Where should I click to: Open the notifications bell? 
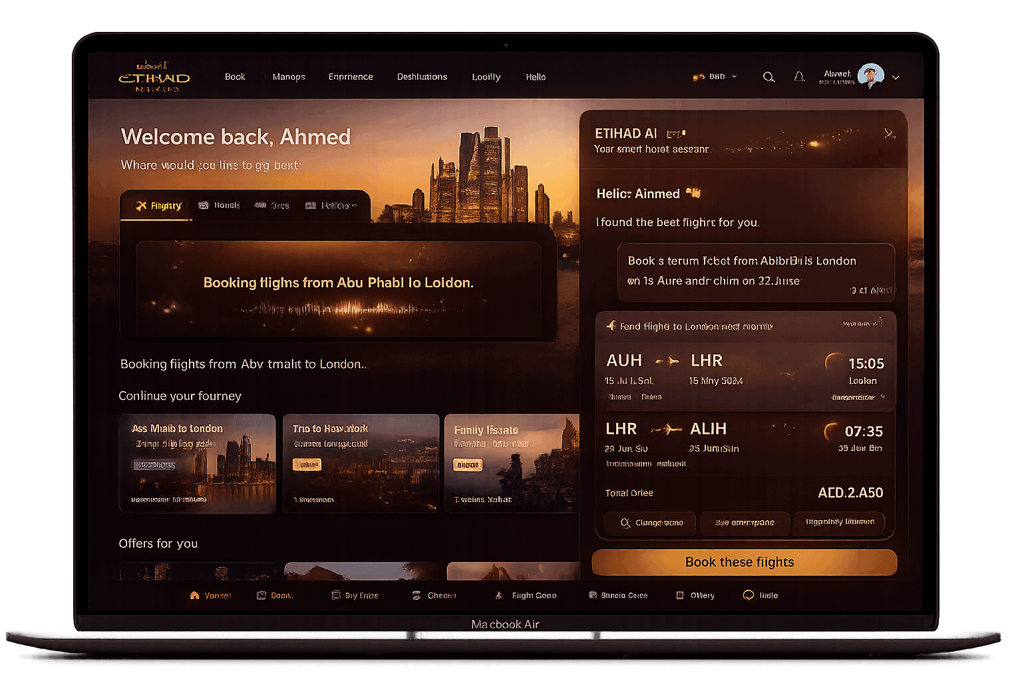[799, 76]
